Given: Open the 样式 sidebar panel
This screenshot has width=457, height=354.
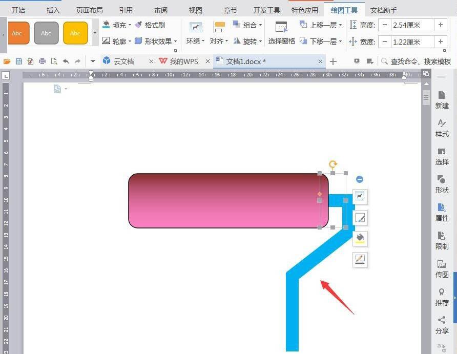Looking at the screenshot, I should (x=442, y=128).
